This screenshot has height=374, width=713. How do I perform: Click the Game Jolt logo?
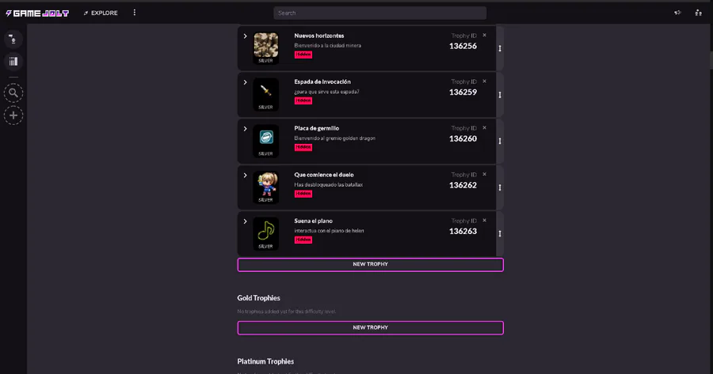37,13
